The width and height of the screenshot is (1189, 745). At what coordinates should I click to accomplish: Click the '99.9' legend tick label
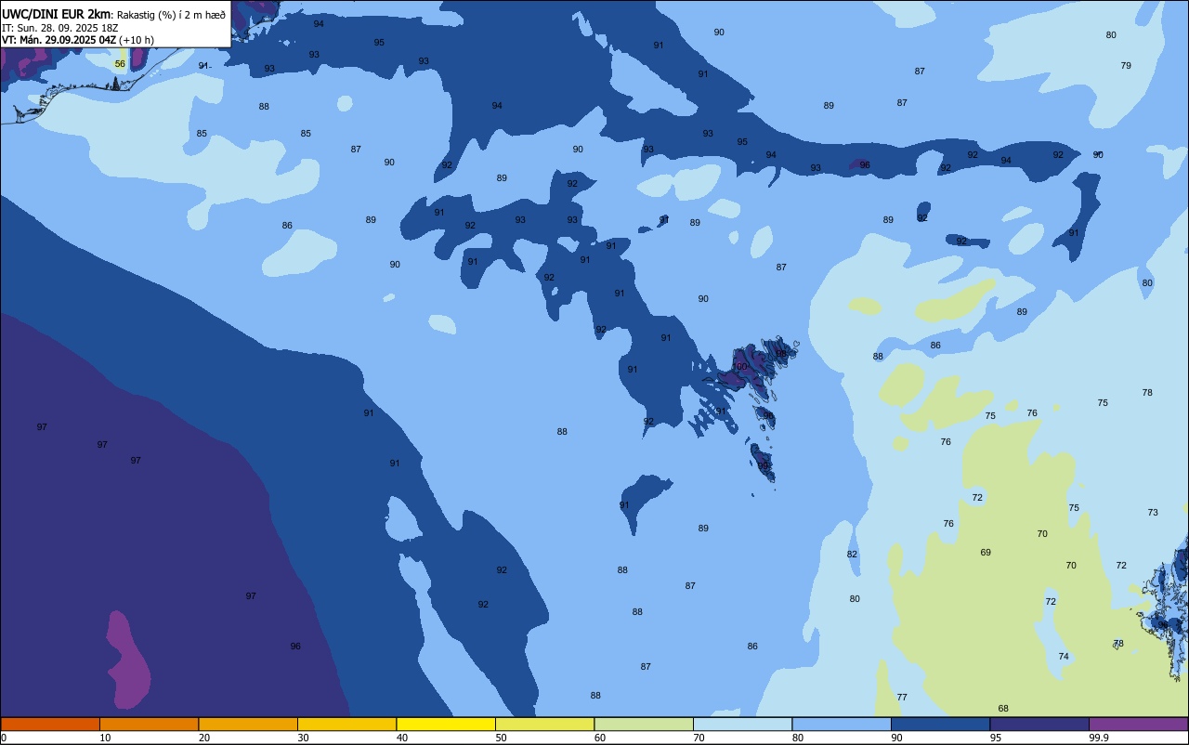1099,738
